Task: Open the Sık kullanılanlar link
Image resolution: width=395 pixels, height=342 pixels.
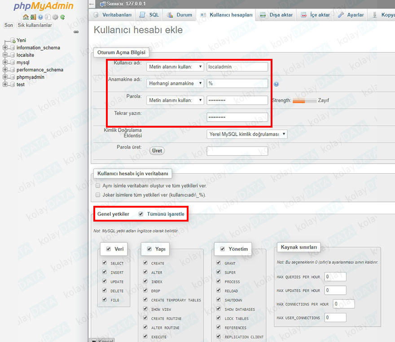Action: [35, 25]
